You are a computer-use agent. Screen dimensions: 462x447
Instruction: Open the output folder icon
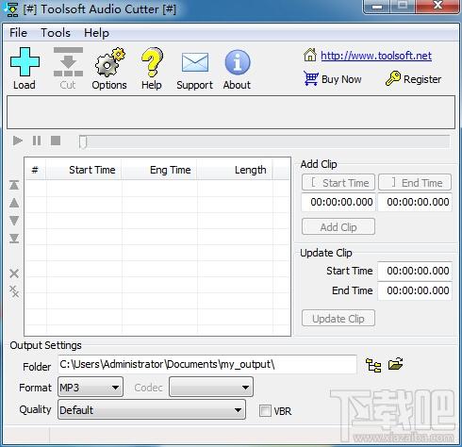(x=395, y=364)
